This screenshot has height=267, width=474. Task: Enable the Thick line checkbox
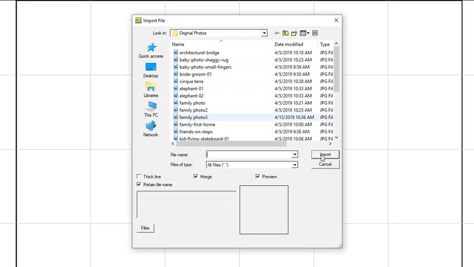[x=139, y=177]
